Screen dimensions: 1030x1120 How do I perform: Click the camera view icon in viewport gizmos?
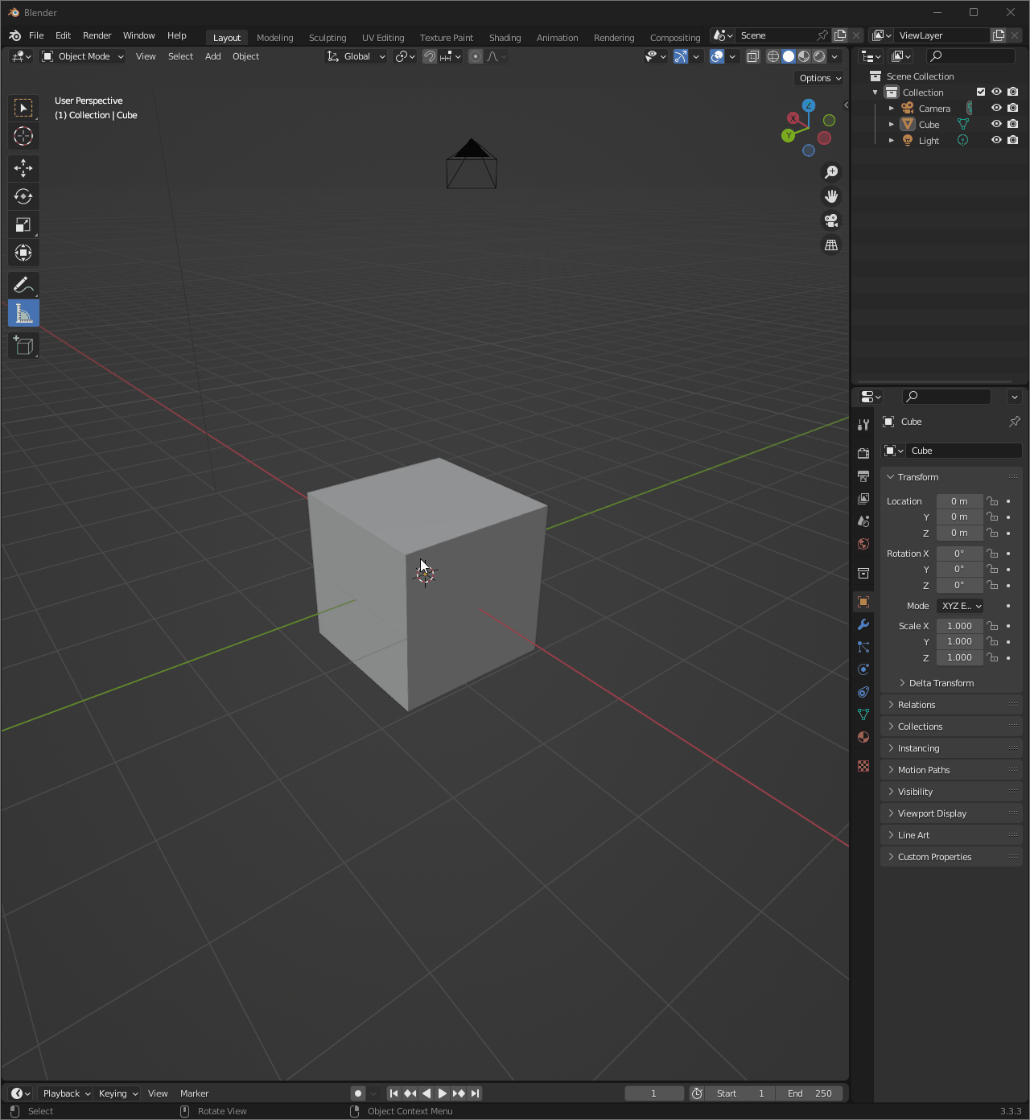831,220
